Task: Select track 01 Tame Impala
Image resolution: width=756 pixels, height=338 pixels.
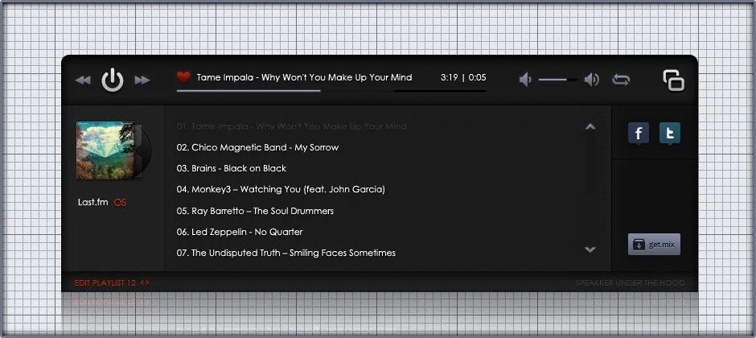Action: coord(291,126)
